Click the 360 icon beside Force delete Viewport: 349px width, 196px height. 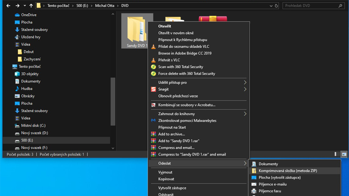pos(153,73)
